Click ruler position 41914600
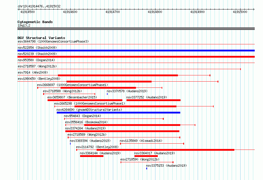263x180 pixels. 70,12
